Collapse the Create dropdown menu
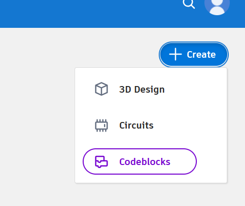Image resolution: width=245 pixels, height=206 pixels. pos(194,54)
